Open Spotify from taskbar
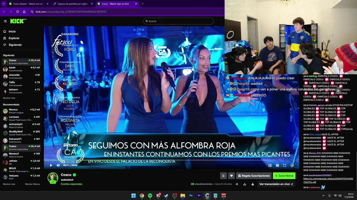Image resolution: width=357 pixels, height=200 pixels. point(150,196)
